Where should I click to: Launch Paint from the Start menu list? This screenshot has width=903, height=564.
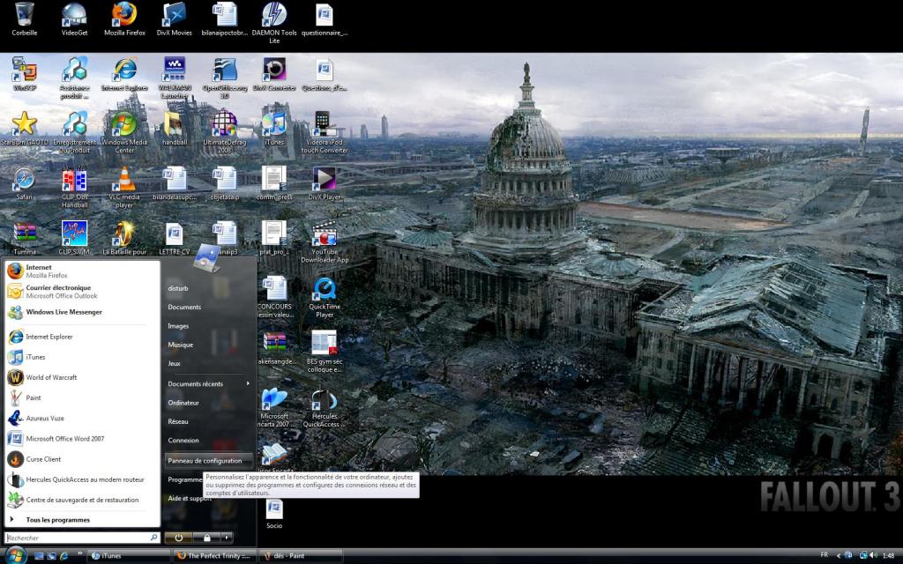(82, 397)
